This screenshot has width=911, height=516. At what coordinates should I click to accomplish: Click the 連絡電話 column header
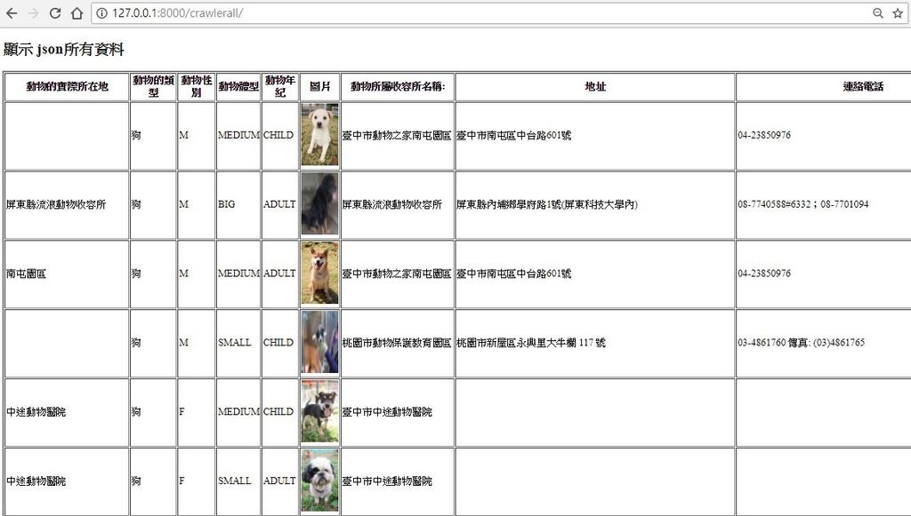tap(863, 87)
